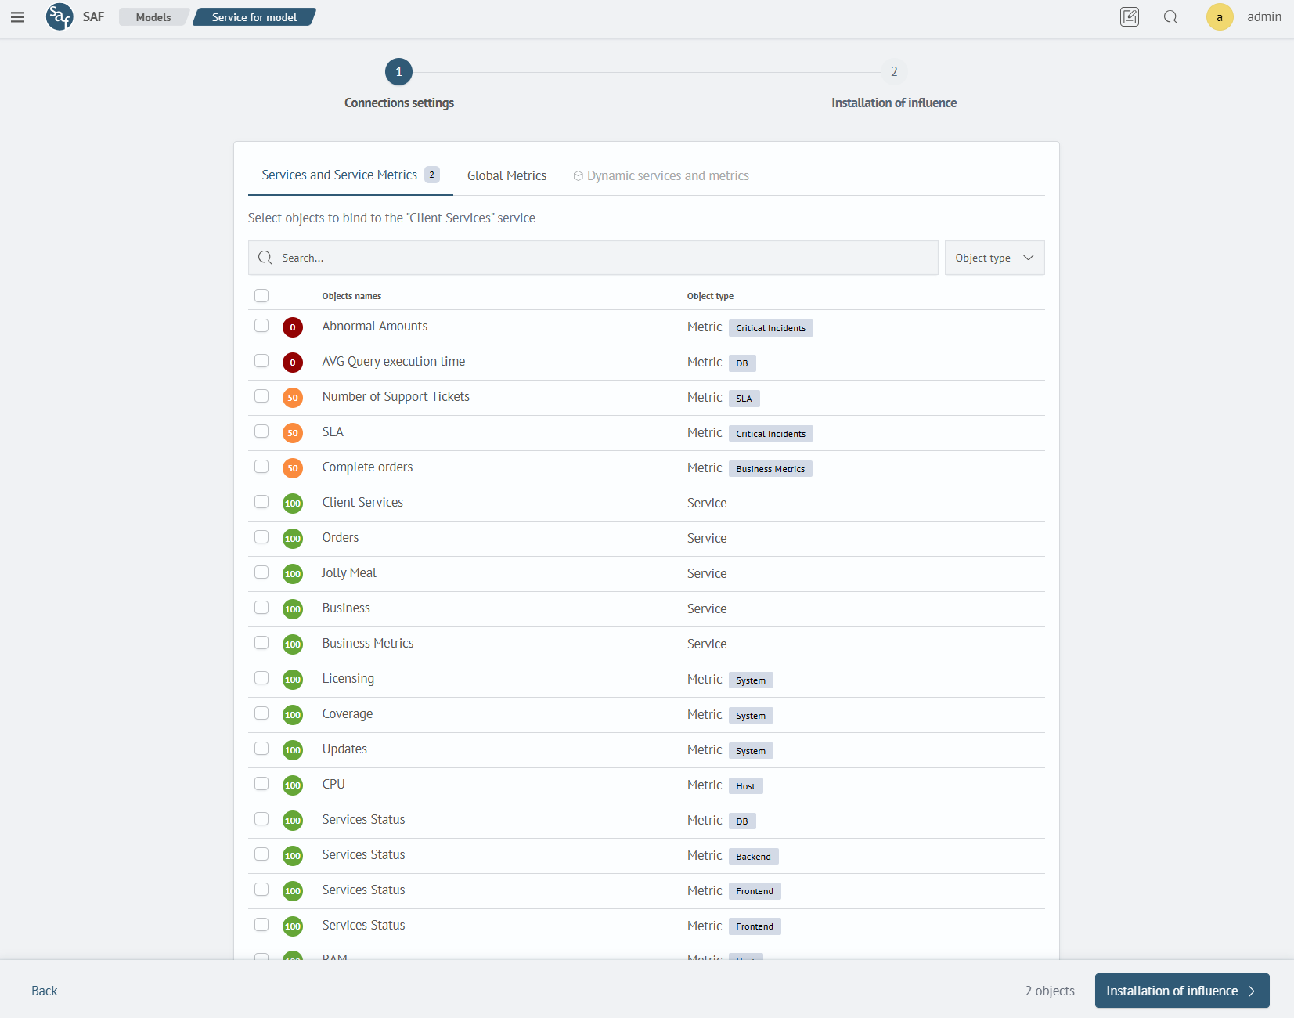Viewport: 1294px width, 1018px height.
Task: Check the SLA row checkbox
Action: [x=261, y=431]
